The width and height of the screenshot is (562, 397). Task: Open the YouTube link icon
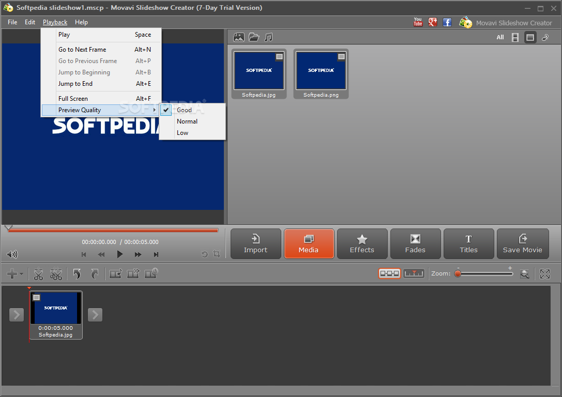click(418, 22)
